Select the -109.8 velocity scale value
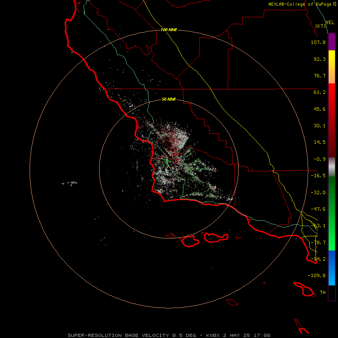This screenshot has height=338, width=338. 317,276
